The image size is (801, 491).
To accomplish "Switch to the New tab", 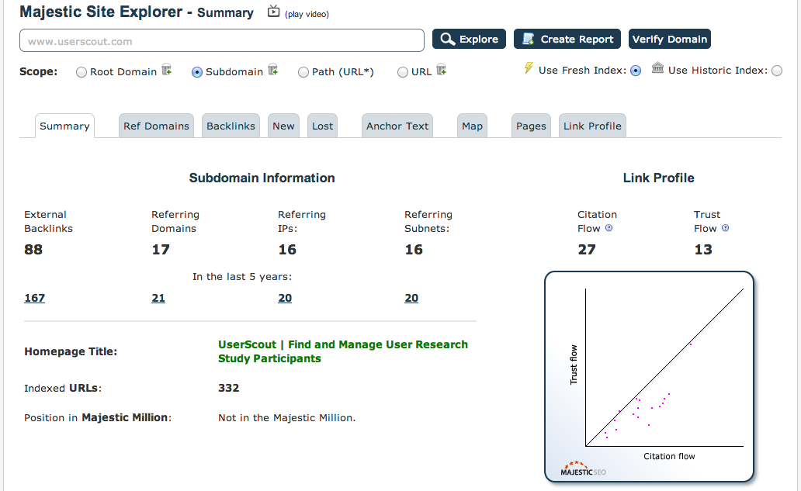I will [x=283, y=126].
